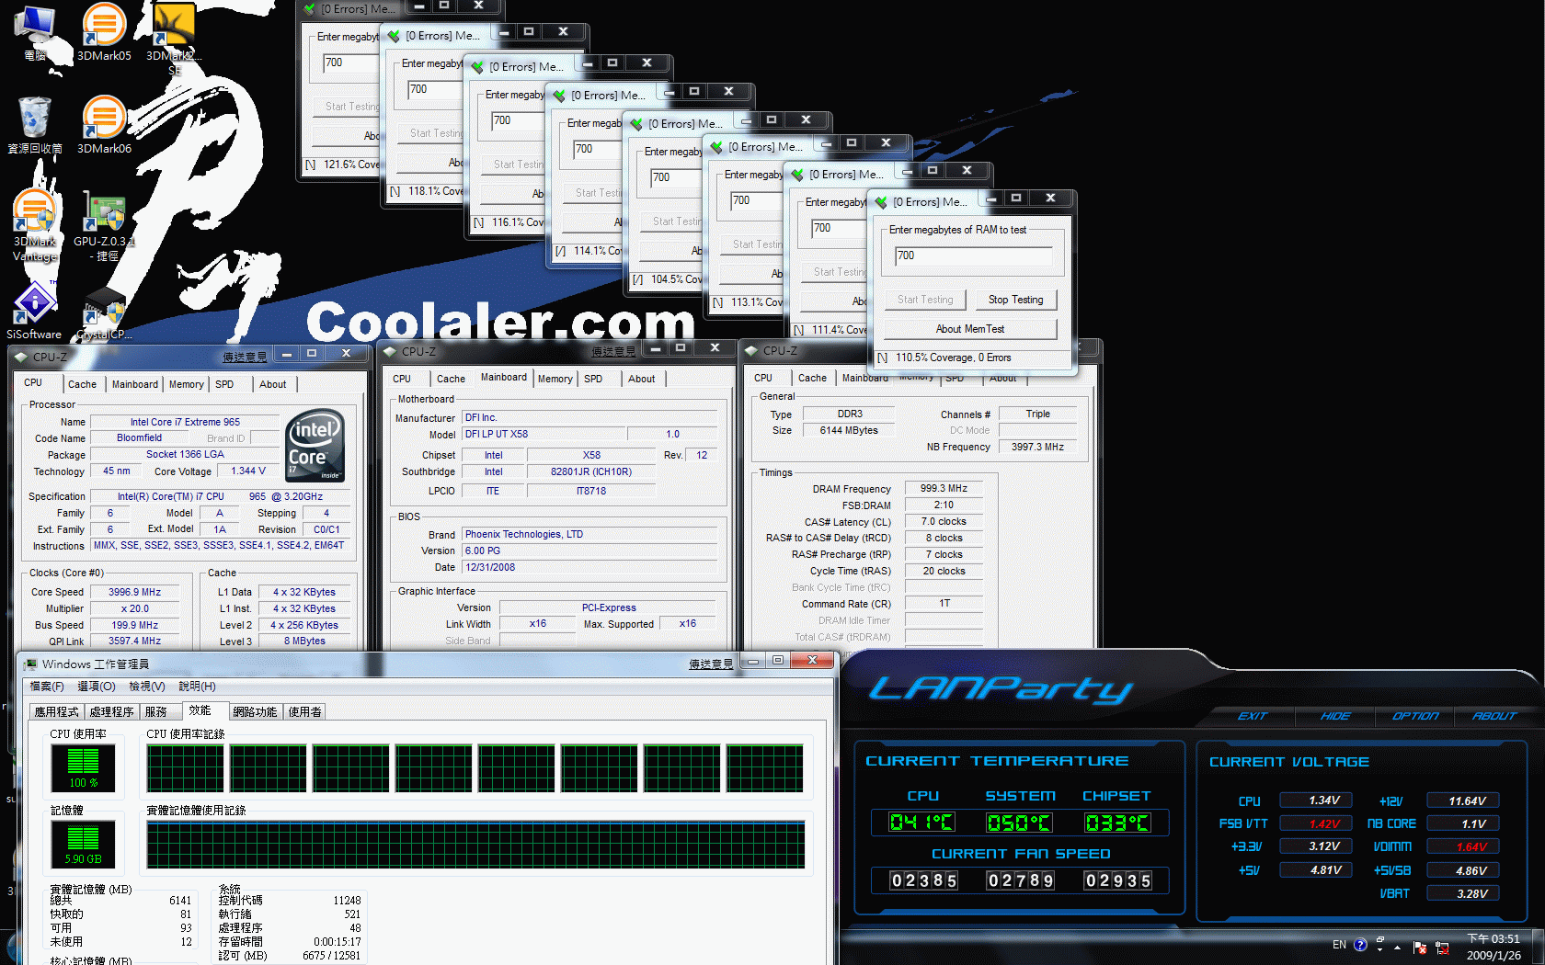The height and width of the screenshot is (965, 1545).
Task: Switch to the Cache tab in the CPU-Z CPU window
Action: click(82, 384)
